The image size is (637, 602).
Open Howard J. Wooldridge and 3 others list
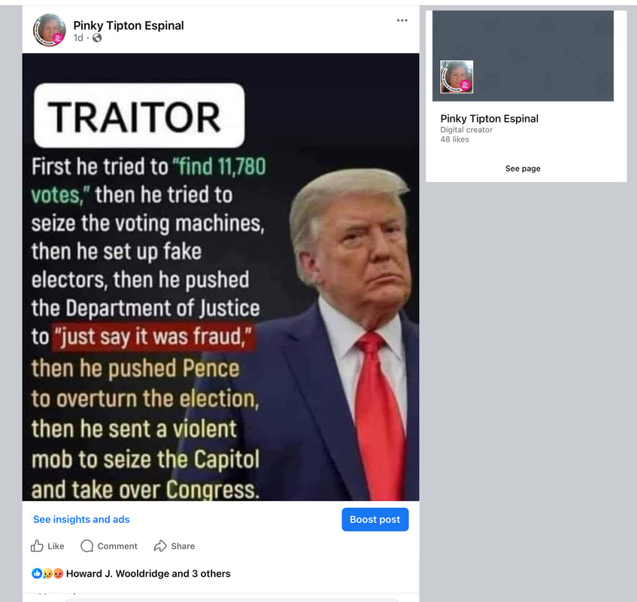point(148,573)
